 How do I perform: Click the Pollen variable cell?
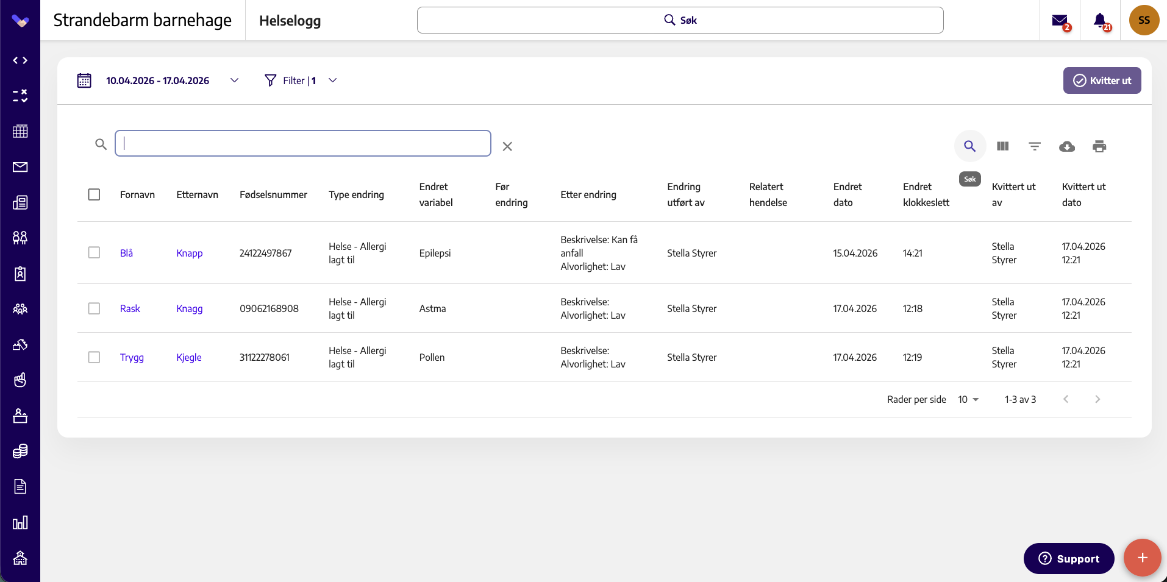click(x=432, y=357)
